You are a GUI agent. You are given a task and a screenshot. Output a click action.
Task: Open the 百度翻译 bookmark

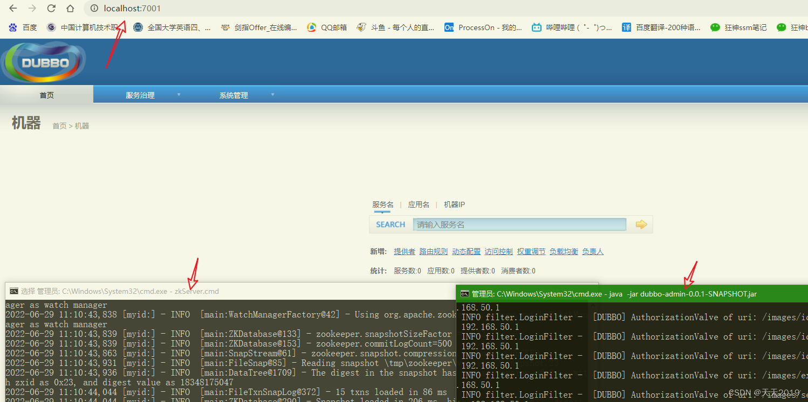click(661, 27)
